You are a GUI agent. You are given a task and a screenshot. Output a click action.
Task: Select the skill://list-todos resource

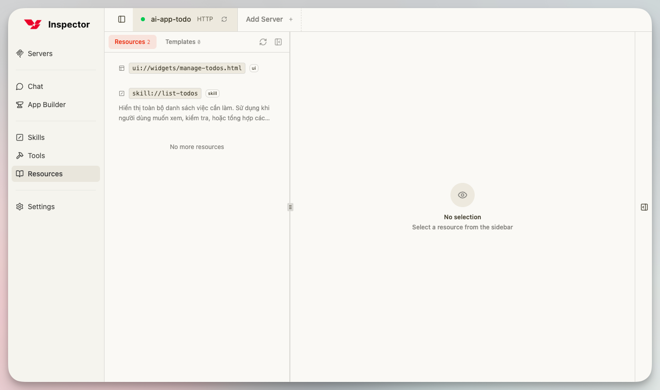pyautogui.click(x=165, y=93)
